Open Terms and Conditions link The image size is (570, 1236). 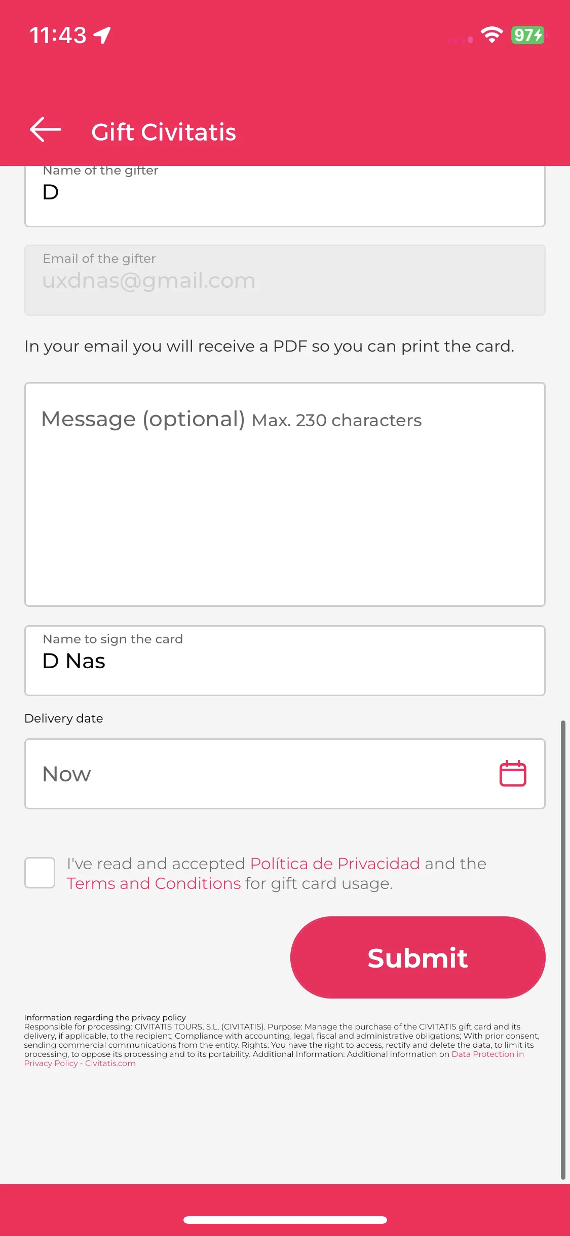click(154, 883)
